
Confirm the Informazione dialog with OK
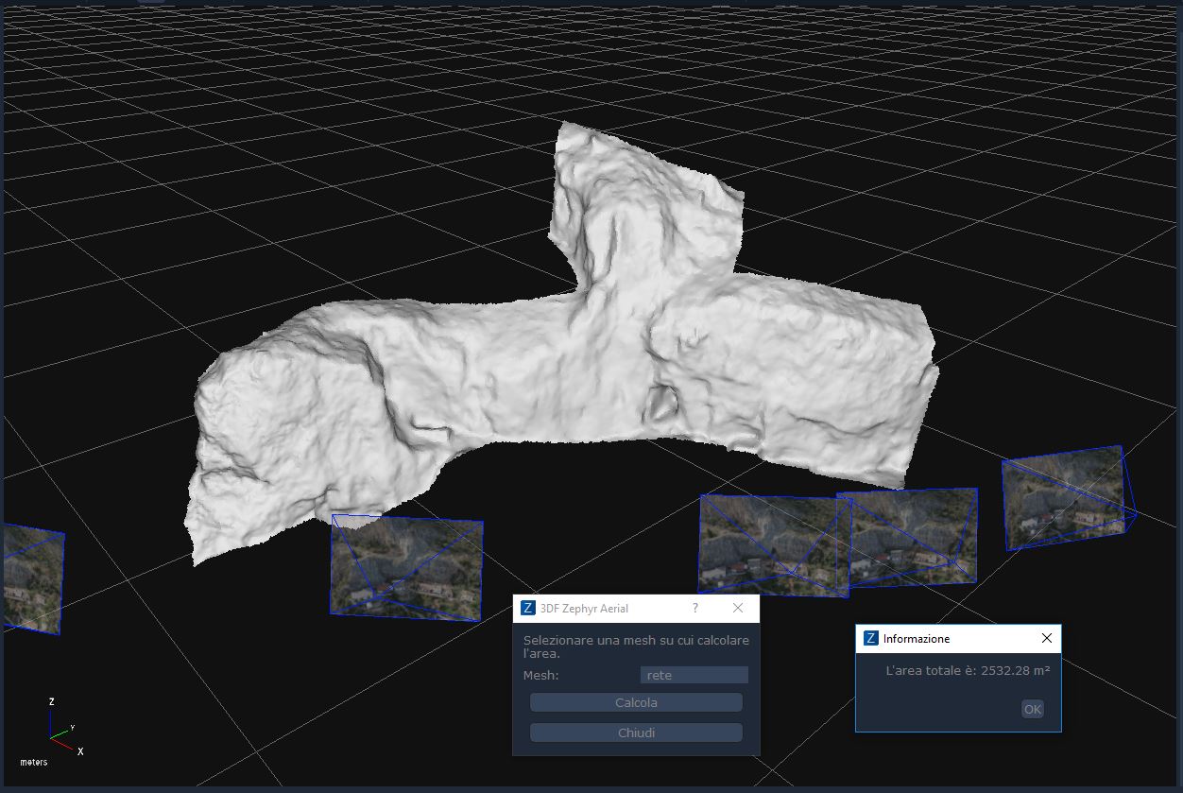tap(1033, 709)
